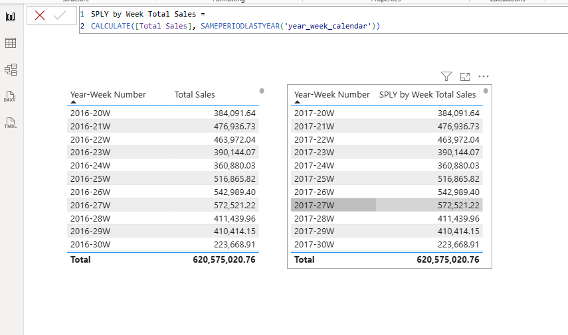Screen dimensions: 568x335
Task: Select row 2017-21W in right table
Action: pos(387,126)
